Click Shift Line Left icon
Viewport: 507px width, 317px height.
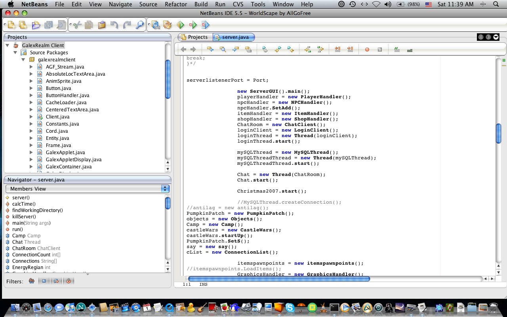pos(337,50)
